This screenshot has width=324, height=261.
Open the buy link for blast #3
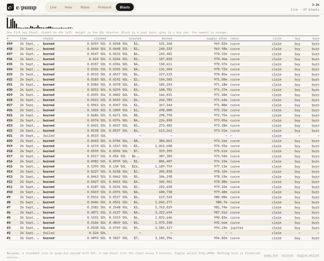click(297, 228)
